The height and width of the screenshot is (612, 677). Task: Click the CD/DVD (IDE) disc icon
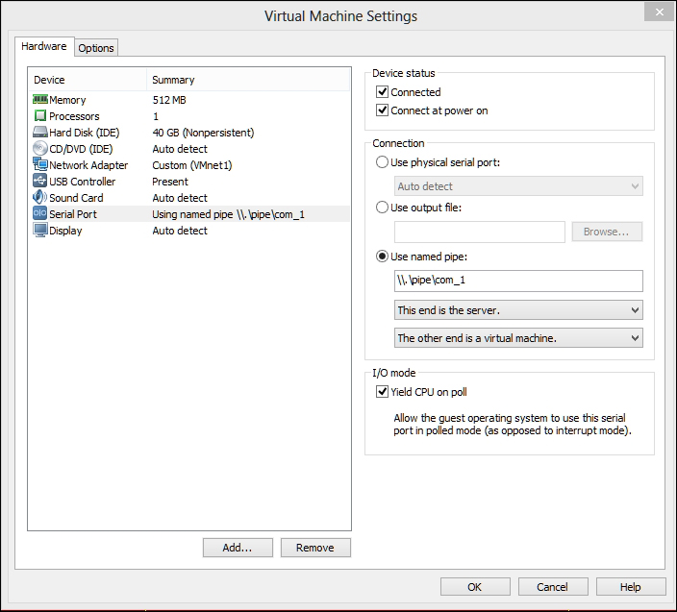tap(40, 148)
